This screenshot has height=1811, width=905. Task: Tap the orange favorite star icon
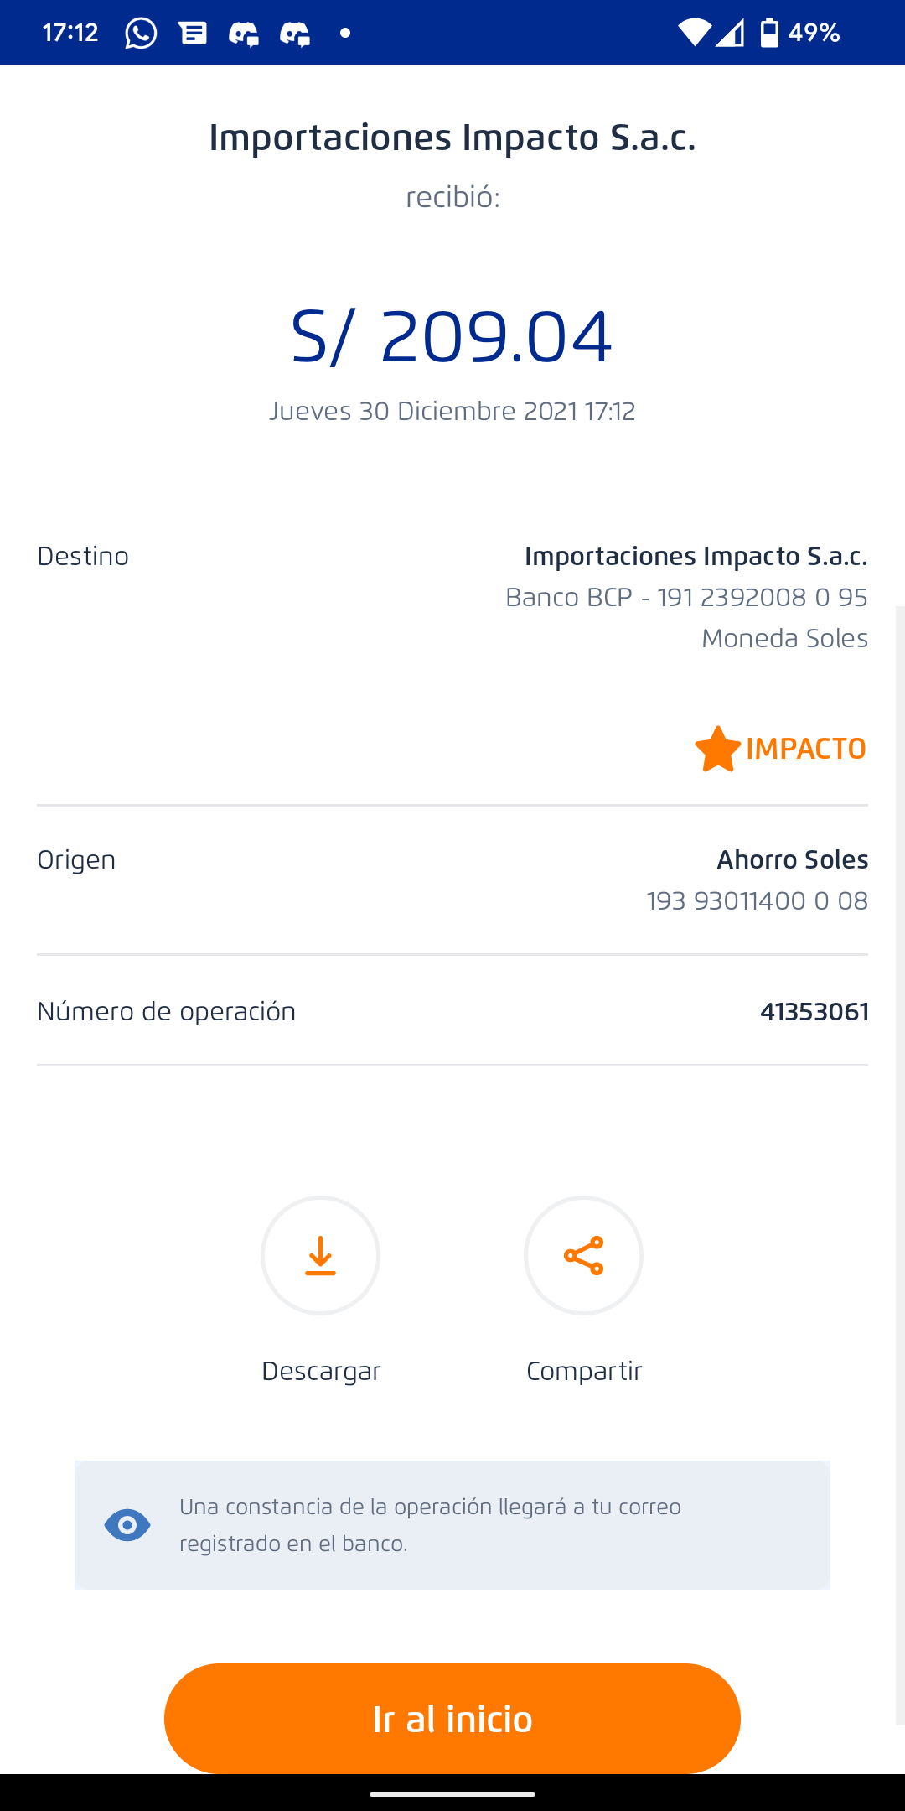click(717, 749)
